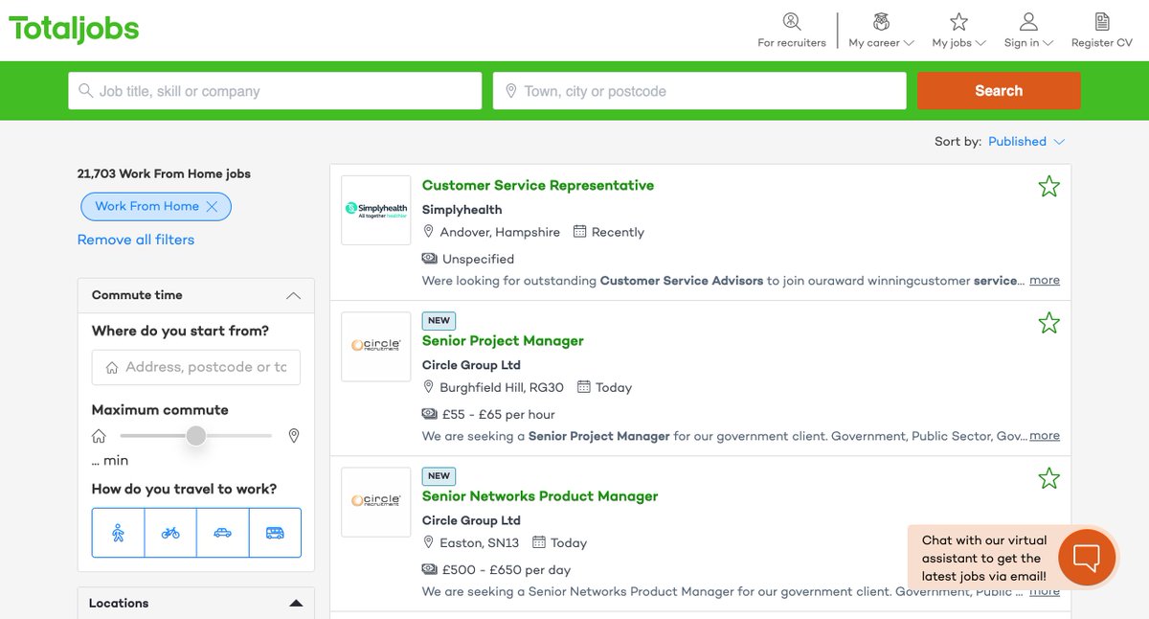The height and width of the screenshot is (619, 1149).
Task: Select bus as travel mode
Action: coord(275,533)
